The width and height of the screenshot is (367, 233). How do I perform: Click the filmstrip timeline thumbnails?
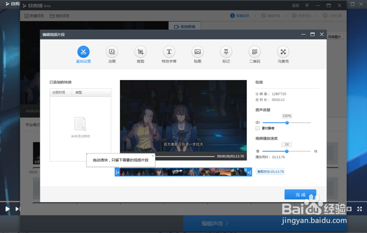pos(183,172)
